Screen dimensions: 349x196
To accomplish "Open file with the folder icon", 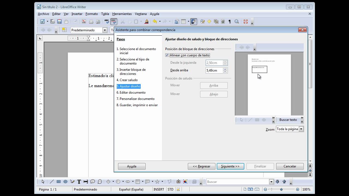I will [53, 22].
